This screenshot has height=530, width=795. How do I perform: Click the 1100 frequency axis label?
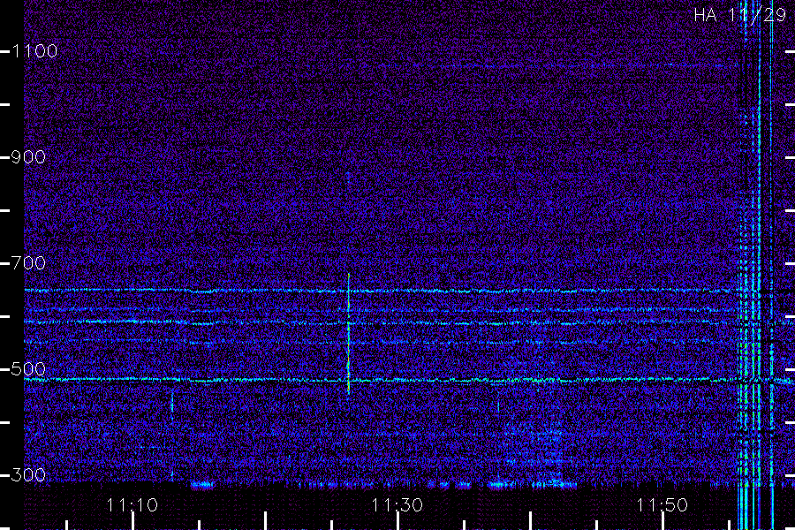34,51
